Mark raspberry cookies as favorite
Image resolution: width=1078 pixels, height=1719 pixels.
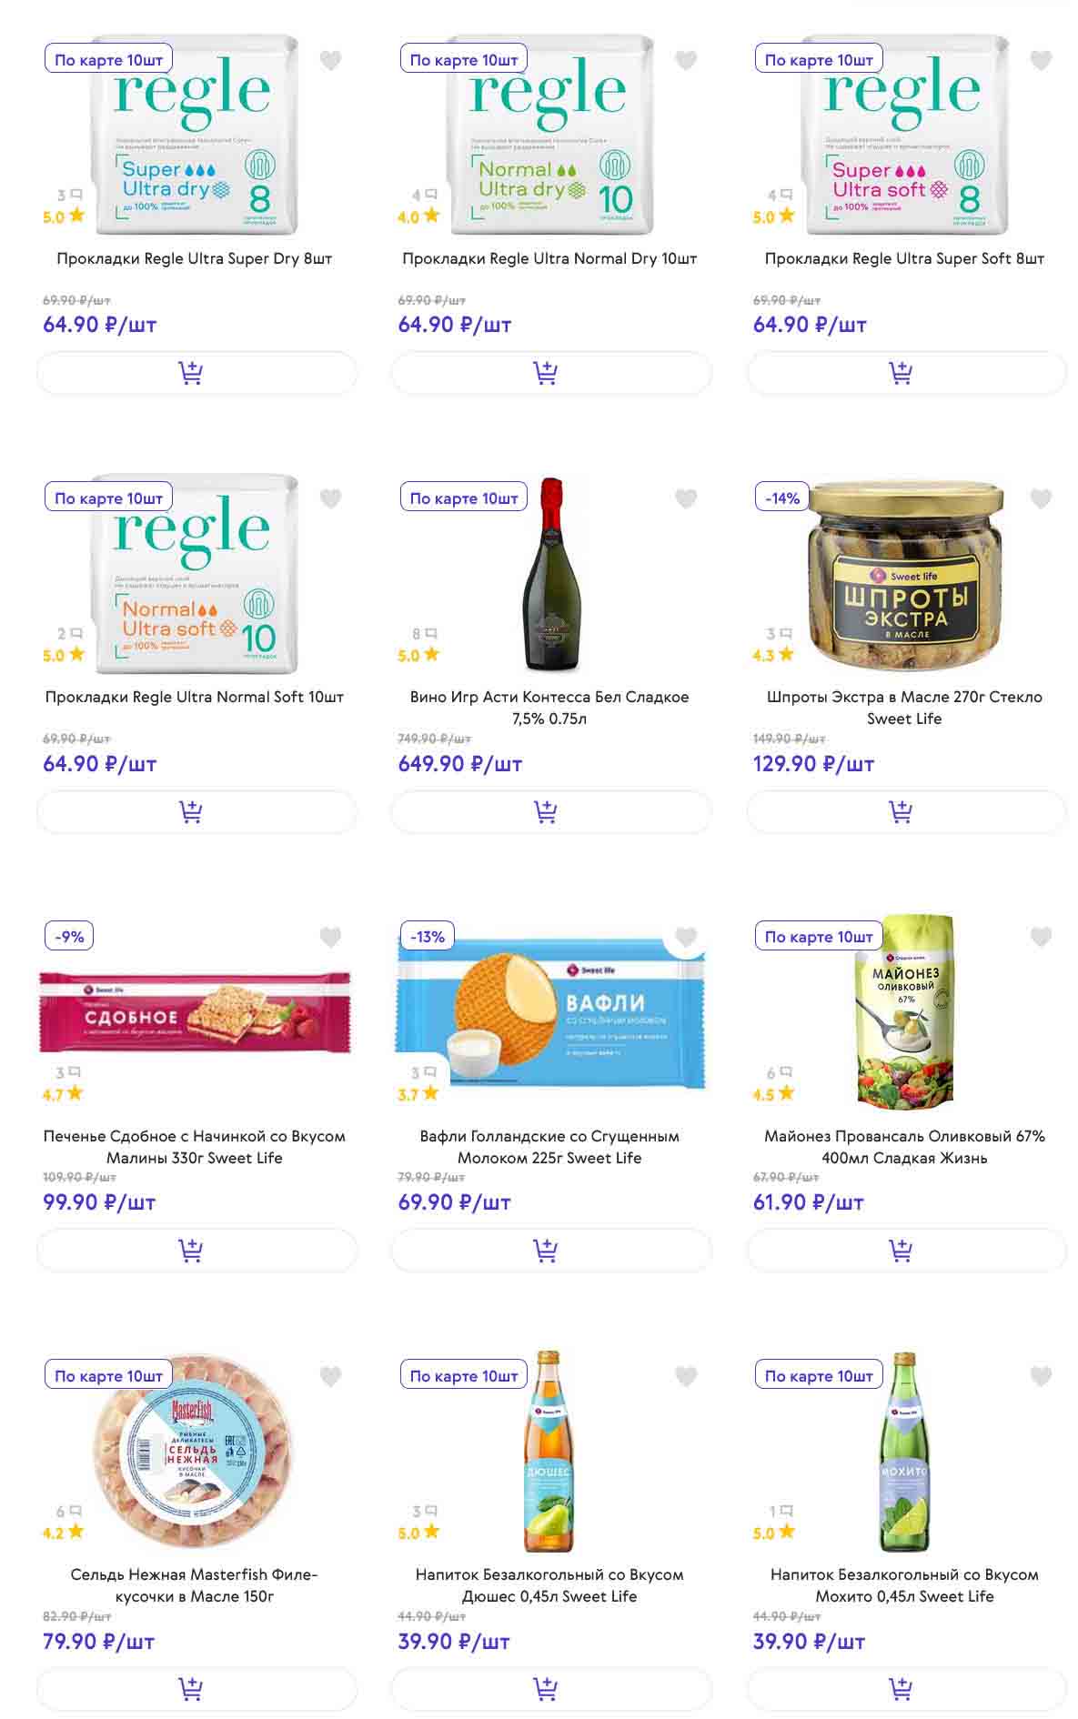(x=330, y=937)
